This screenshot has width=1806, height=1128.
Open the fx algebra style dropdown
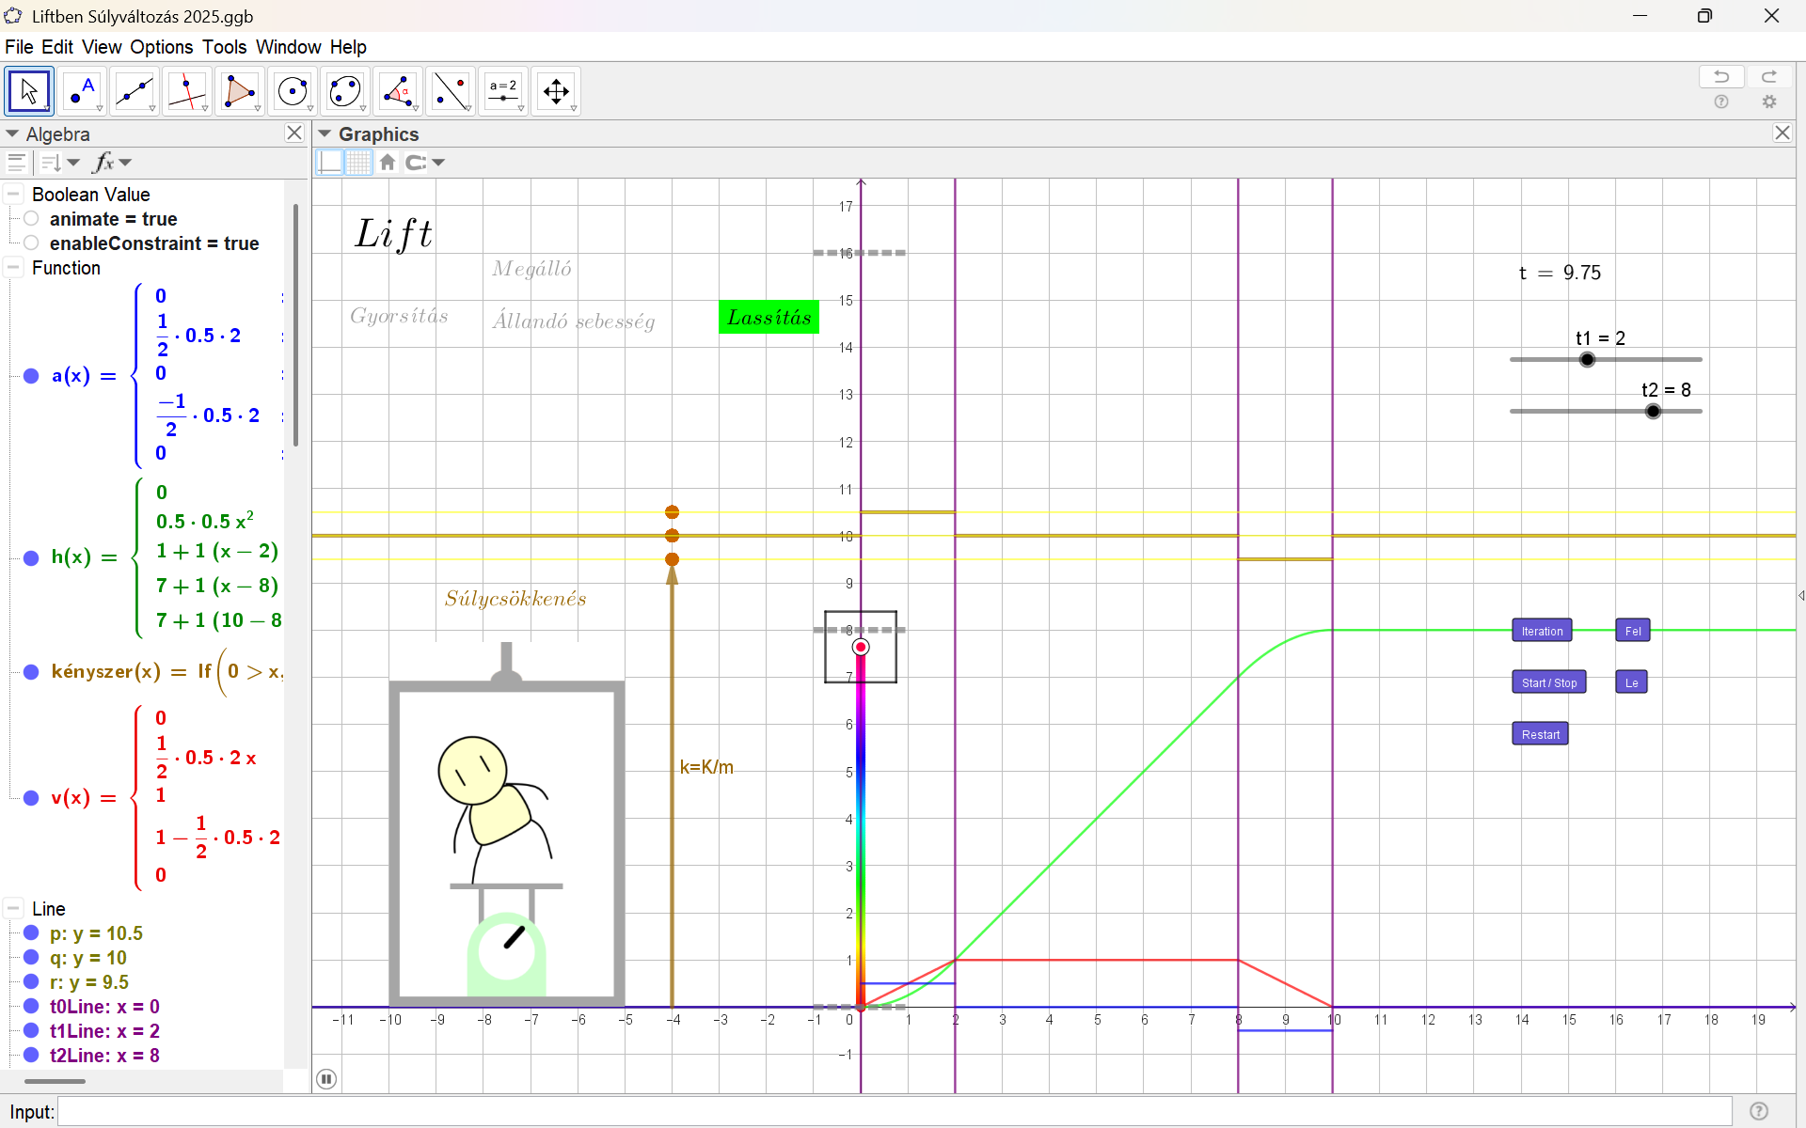point(111,163)
